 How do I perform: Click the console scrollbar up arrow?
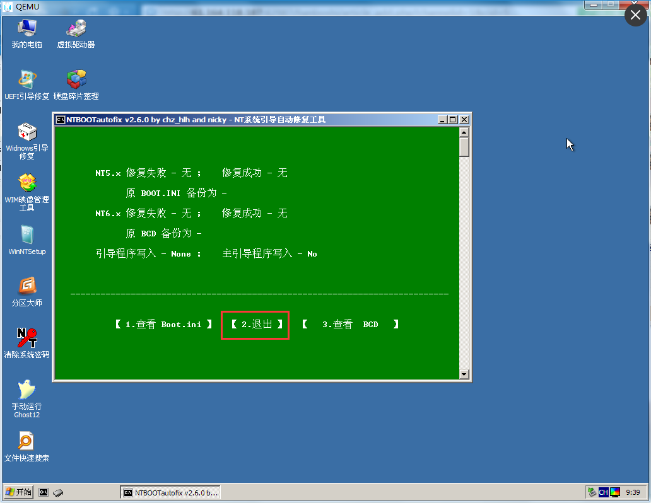(464, 132)
